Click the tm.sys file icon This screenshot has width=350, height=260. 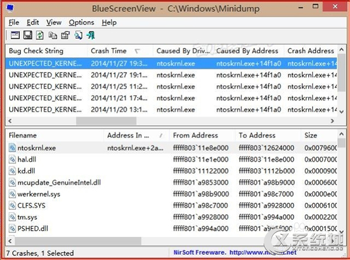pyautogui.click(x=12, y=217)
